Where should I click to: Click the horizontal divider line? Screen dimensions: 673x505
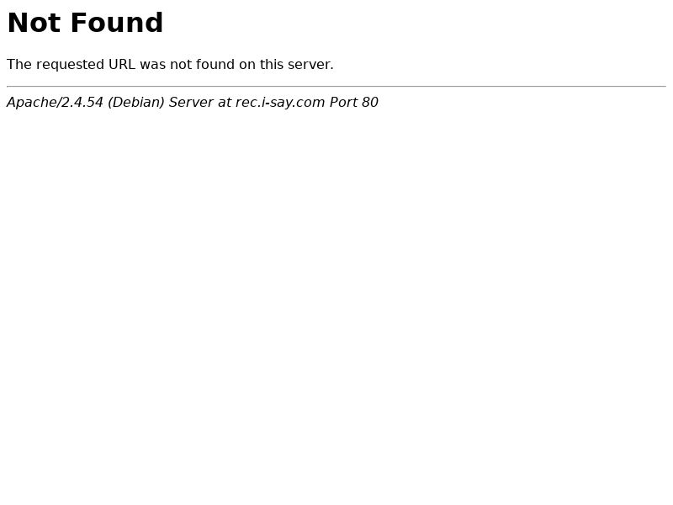coord(336,87)
